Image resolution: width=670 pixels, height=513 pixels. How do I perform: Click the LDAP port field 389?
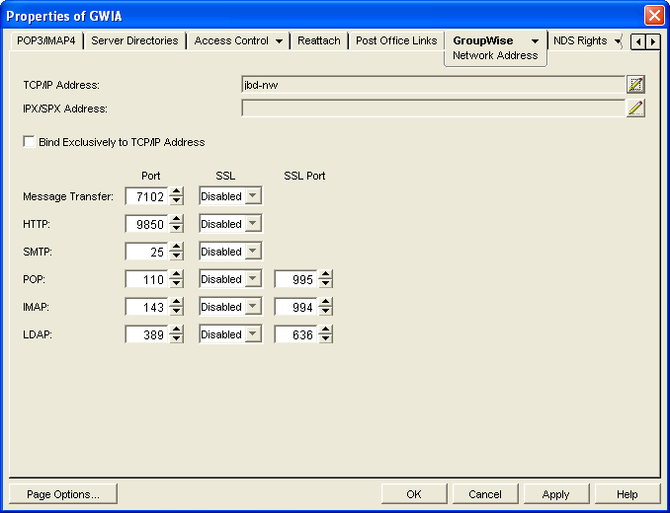coord(146,334)
